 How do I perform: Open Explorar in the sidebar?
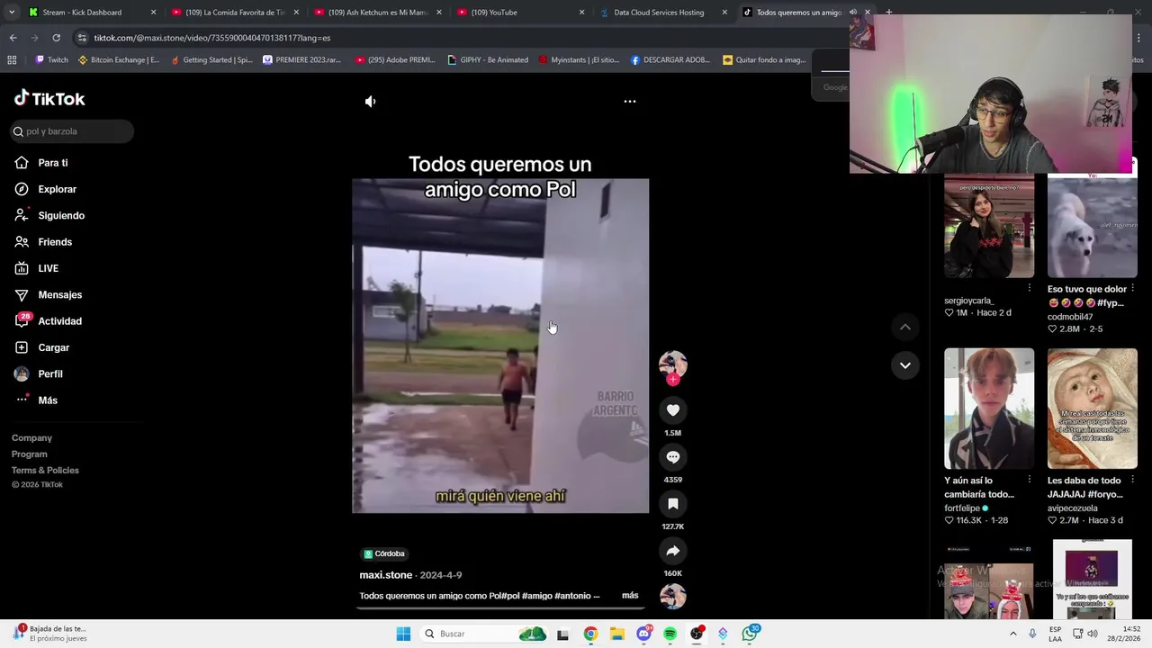[x=57, y=189]
